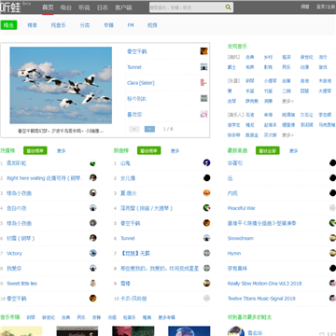Open 更多 link beside 新曲榜 chart
Screen dimensions: 336x336
(175, 151)
